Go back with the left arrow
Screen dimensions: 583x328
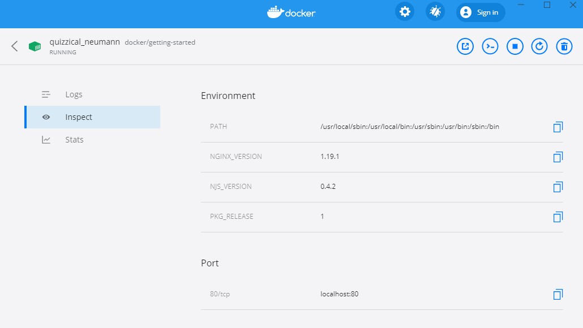click(15, 46)
